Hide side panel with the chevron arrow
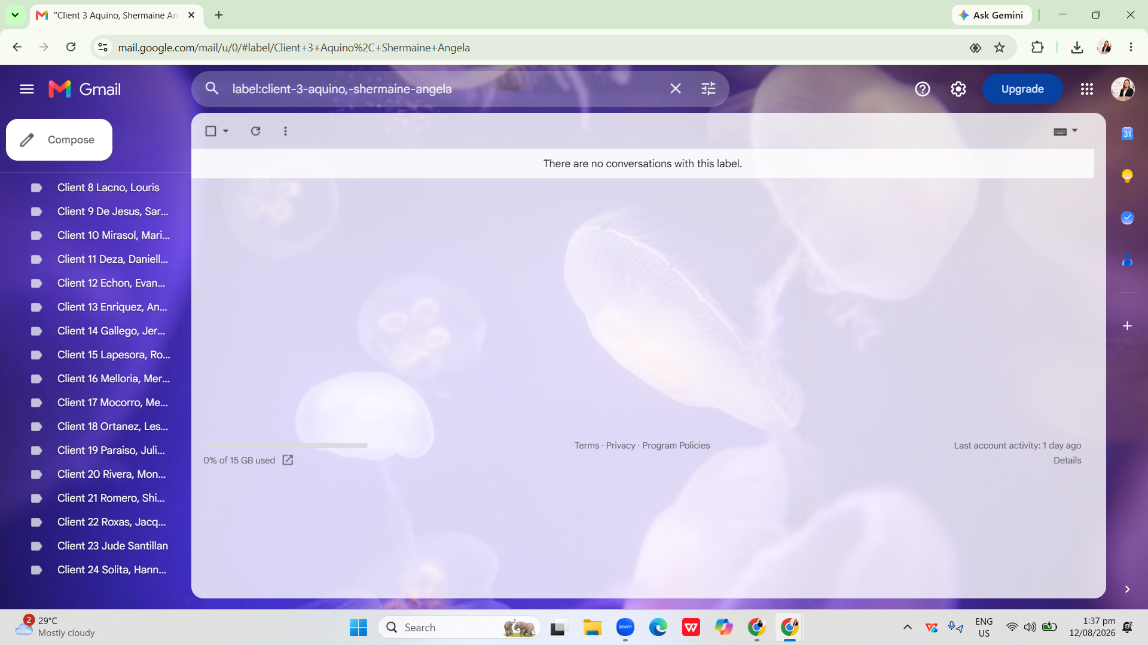Image resolution: width=1148 pixels, height=645 pixels. point(1127,589)
